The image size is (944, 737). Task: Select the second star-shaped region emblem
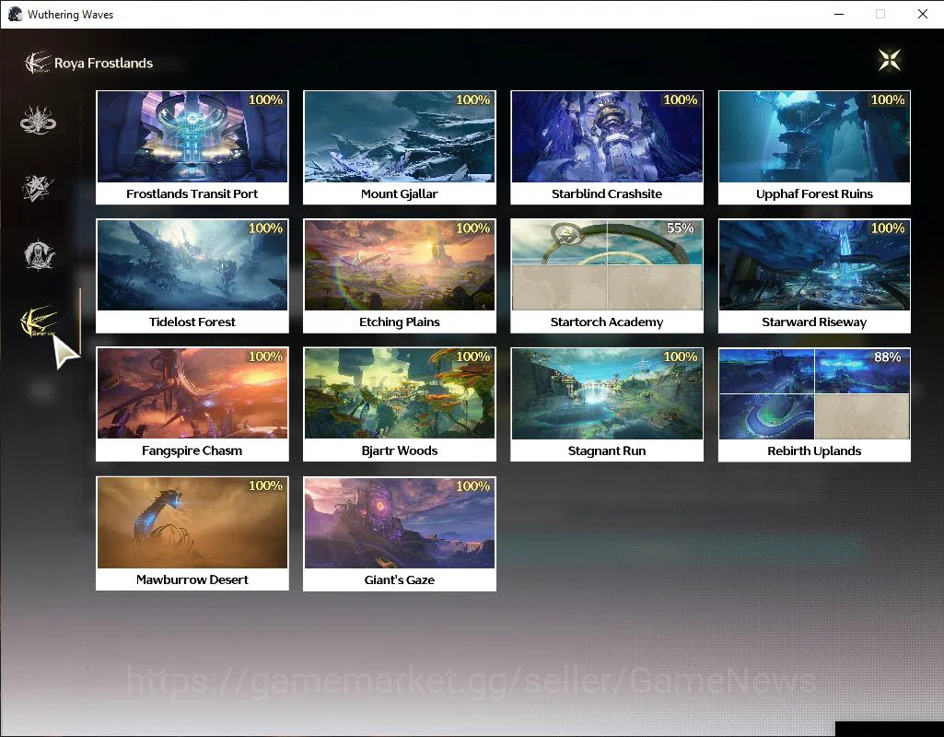(x=38, y=187)
